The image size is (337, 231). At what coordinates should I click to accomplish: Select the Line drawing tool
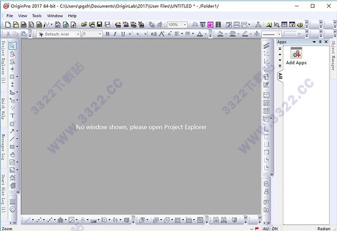click(12, 139)
